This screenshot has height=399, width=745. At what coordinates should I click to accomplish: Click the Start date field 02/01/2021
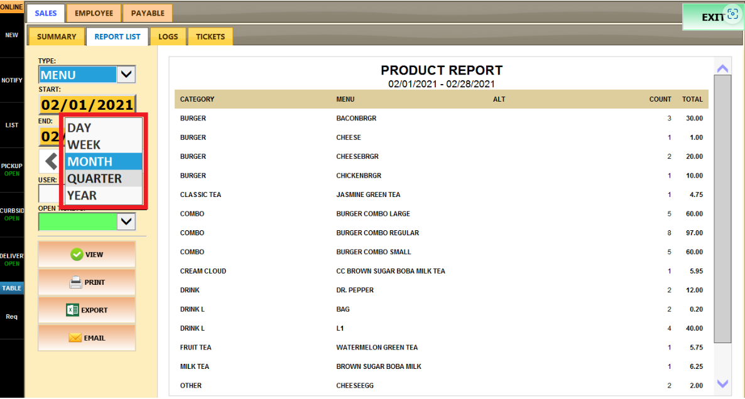(x=87, y=105)
